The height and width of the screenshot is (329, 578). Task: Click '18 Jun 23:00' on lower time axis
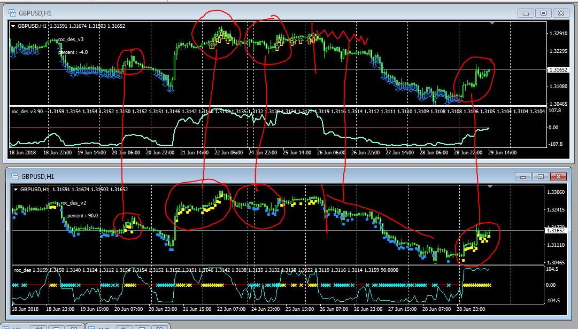pyautogui.click(x=60, y=309)
